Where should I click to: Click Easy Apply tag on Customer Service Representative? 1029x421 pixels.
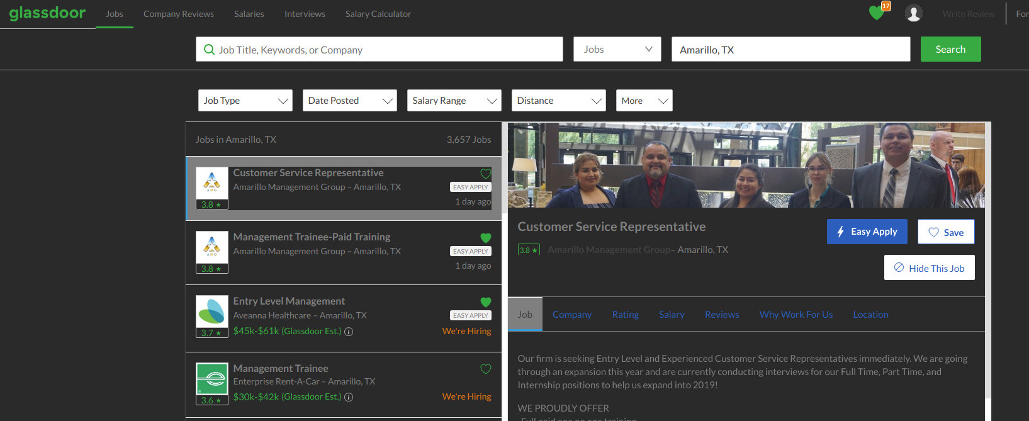click(471, 187)
